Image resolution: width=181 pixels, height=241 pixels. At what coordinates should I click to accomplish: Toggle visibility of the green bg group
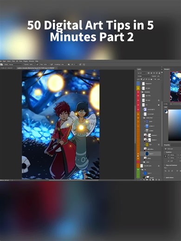coord(138,170)
